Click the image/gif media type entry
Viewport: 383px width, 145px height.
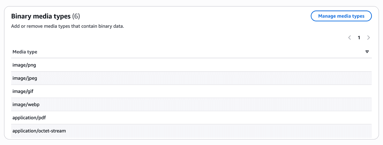pyautogui.click(x=23, y=91)
